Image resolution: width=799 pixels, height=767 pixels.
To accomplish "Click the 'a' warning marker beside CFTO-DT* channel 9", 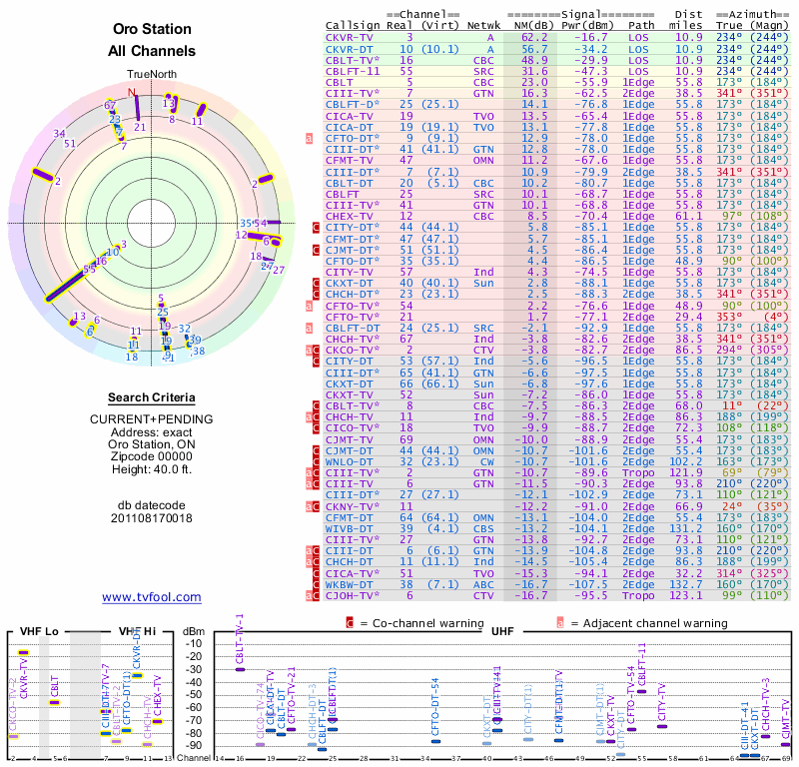I will (309, 138).
